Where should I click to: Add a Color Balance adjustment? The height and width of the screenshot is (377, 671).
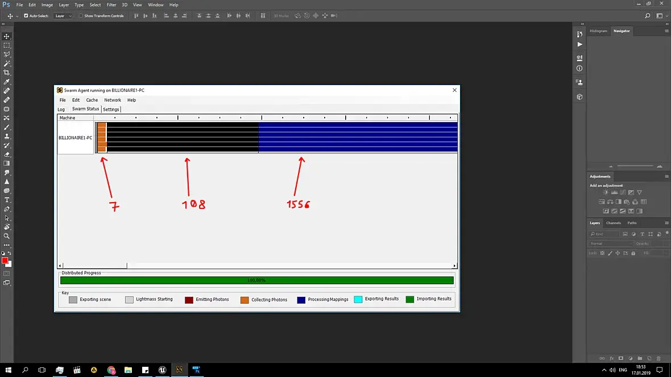click(610, 202)
